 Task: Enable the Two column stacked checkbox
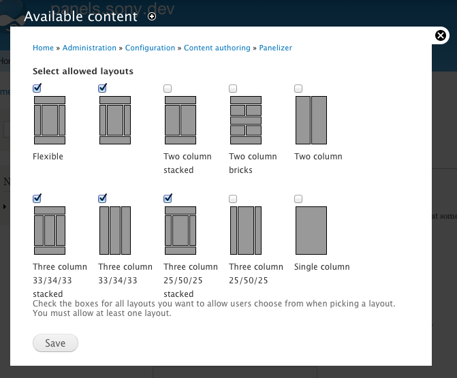point(168,89)
